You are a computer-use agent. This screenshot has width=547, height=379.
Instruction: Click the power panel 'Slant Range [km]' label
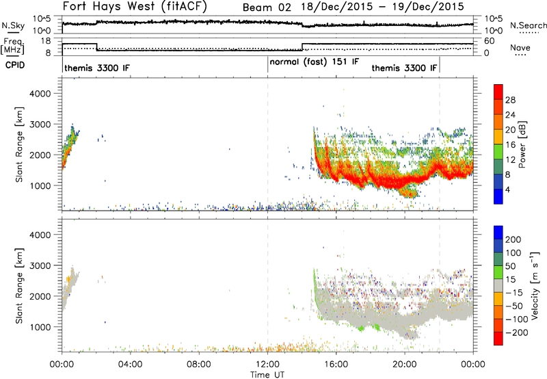[x=19, y=144]
